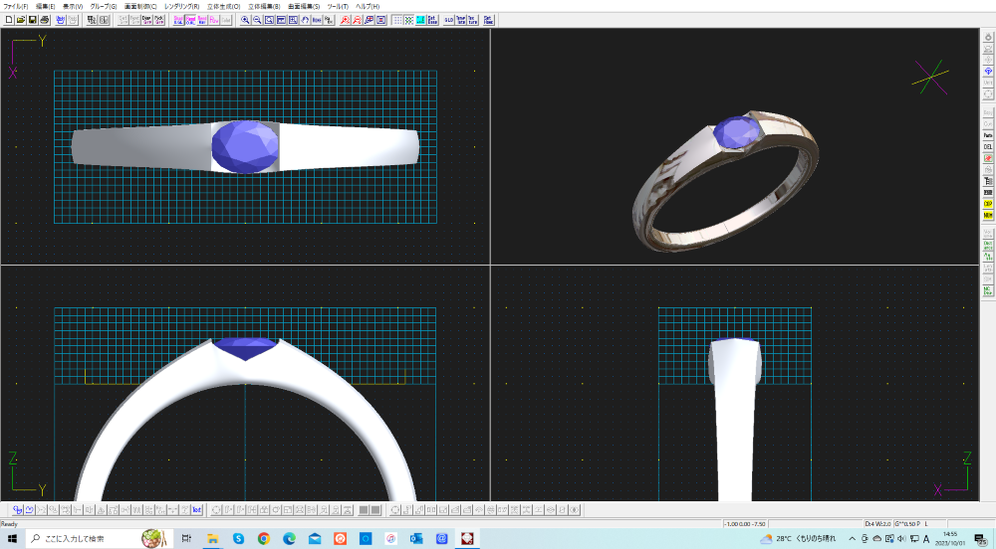Click the blue gemstone in the perspective view

pyautogui.click(x=735, y=132)
